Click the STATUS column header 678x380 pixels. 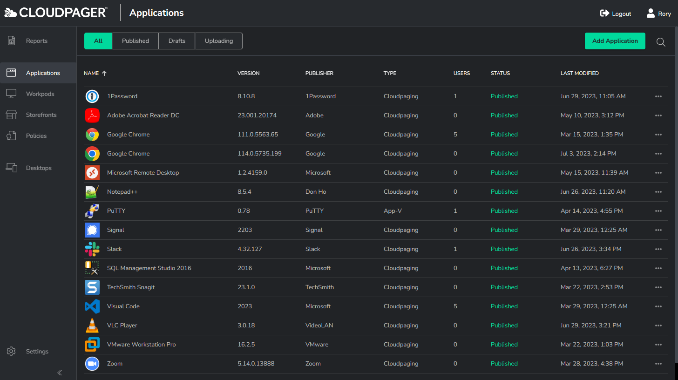[501, 73]
